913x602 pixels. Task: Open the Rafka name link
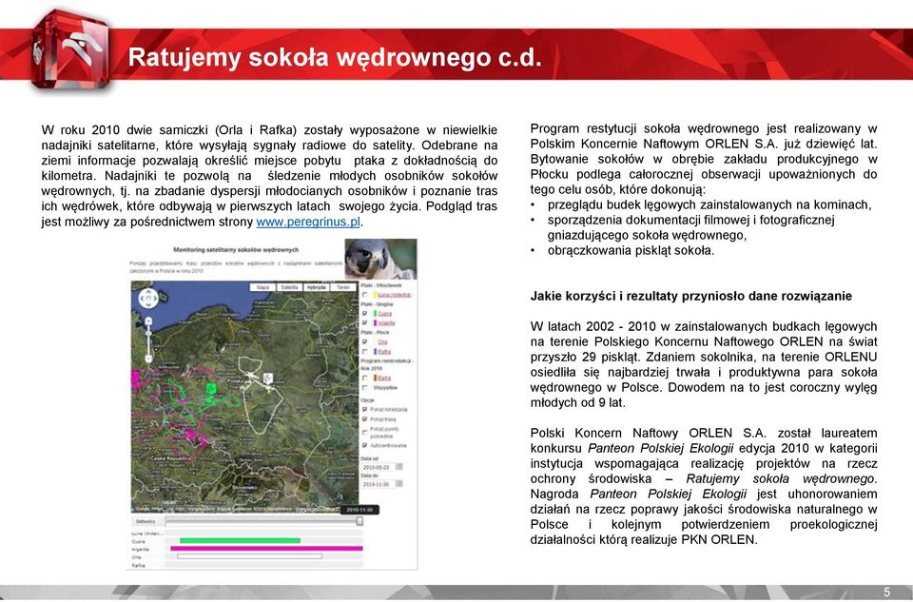(x=384, y=352)
